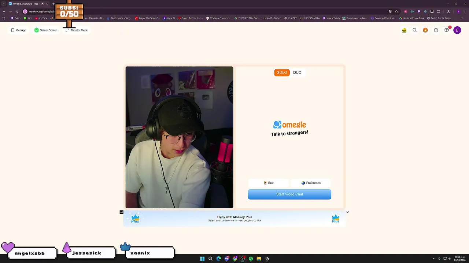Open the Twitch bookmark

tap(16, 18)
